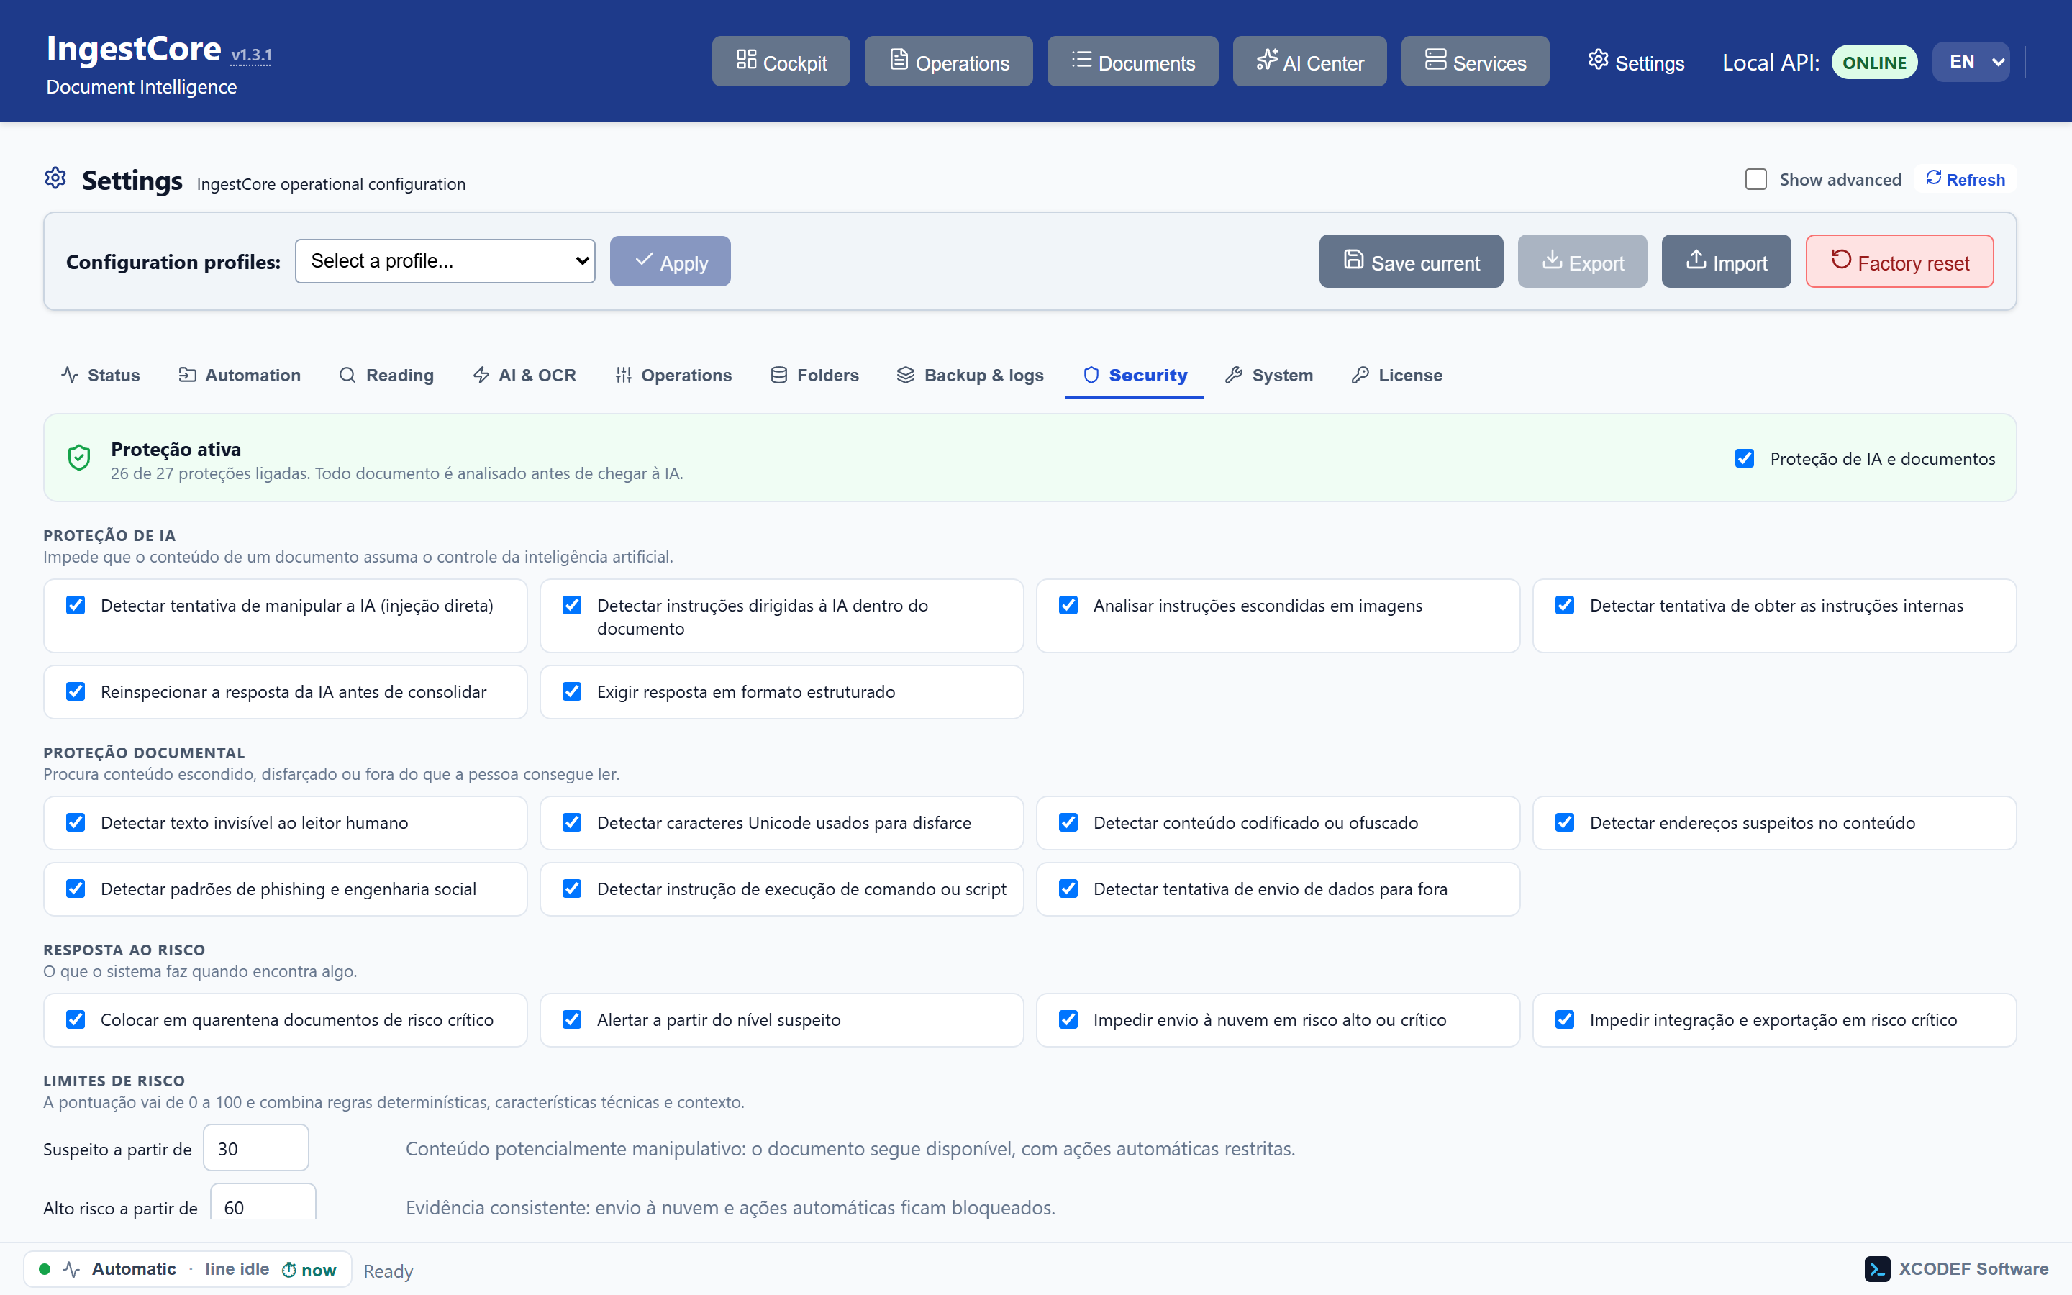Click the green shield icon in Proteção ativa

point(78,458)
